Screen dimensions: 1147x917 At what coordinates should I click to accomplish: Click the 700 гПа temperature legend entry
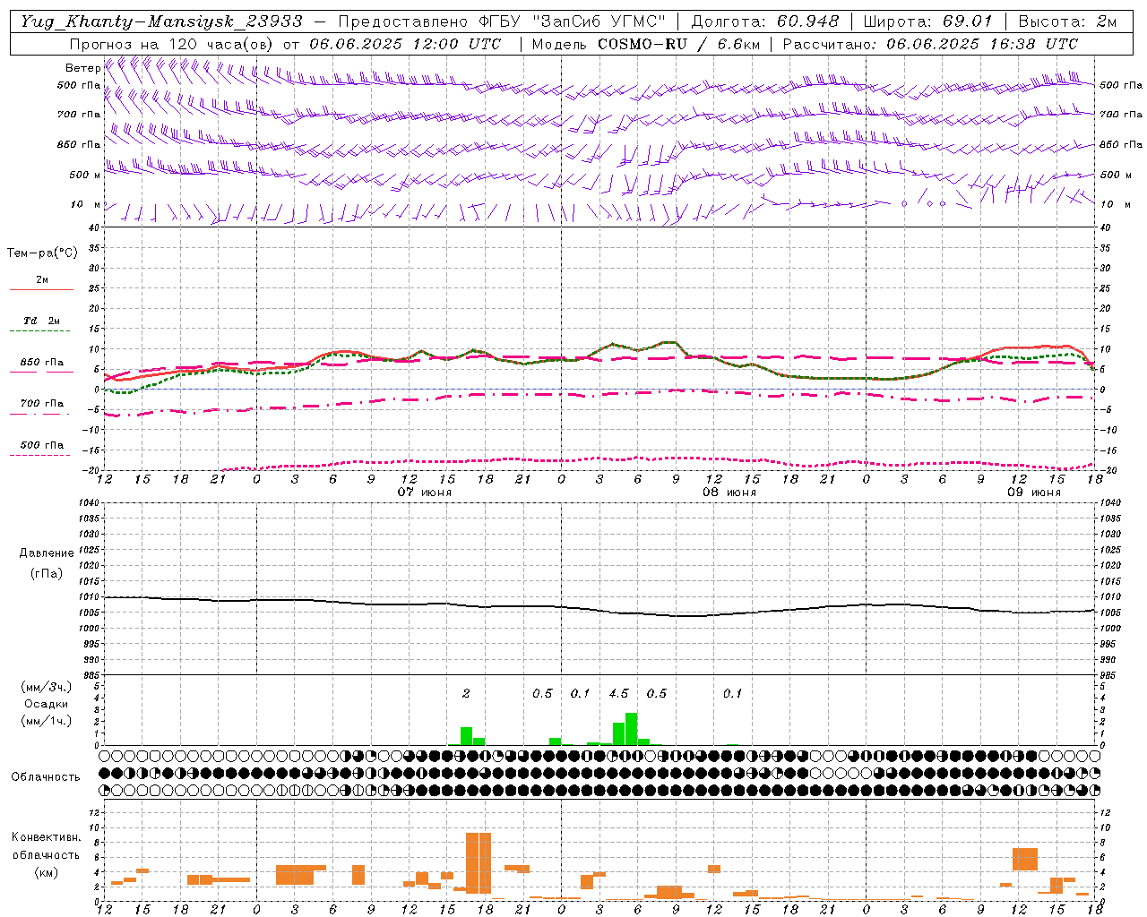click(x=42, y=404)
